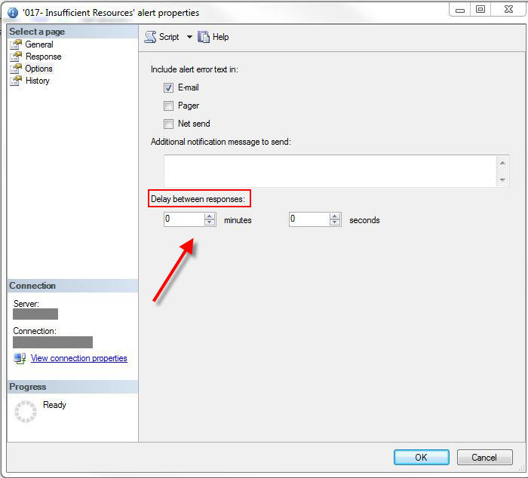This screenshot has height=478, width=528.
Task: Click the Options page icon
Action: 16,69
